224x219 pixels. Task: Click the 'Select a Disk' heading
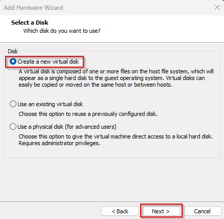coord(30,23)
